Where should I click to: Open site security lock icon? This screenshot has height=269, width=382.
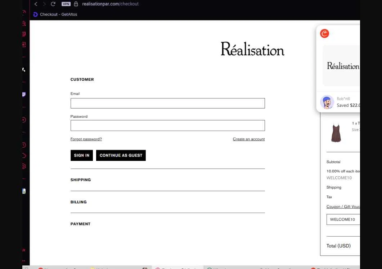76,4
